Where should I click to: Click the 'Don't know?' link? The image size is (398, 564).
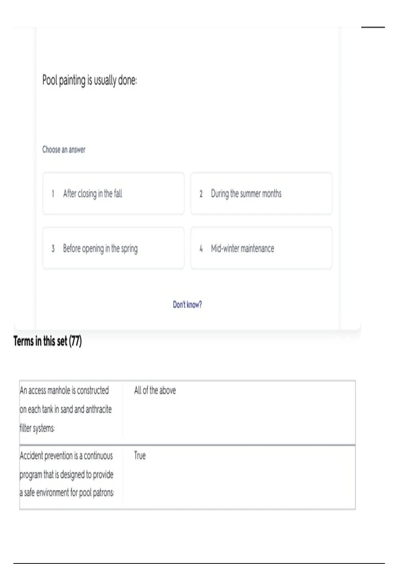(x=187, y=305)
